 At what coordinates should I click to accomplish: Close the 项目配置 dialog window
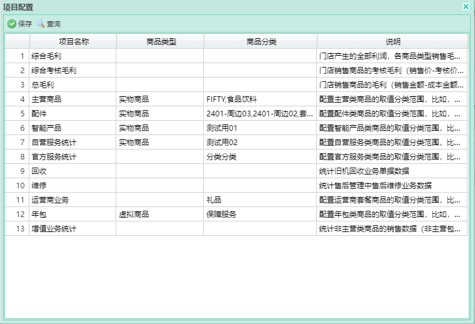(466, 6)
